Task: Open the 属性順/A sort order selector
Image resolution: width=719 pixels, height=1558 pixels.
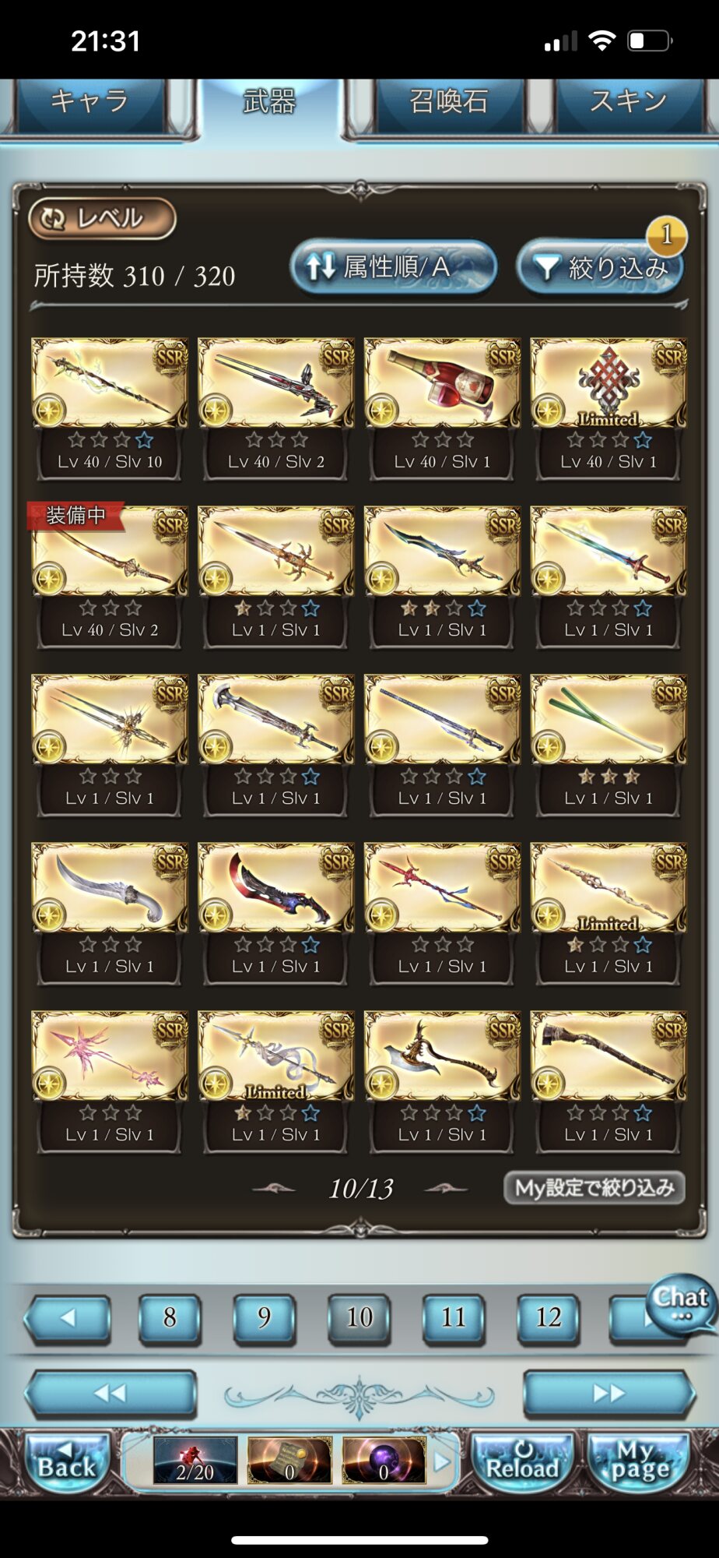Action: [394, 267]
